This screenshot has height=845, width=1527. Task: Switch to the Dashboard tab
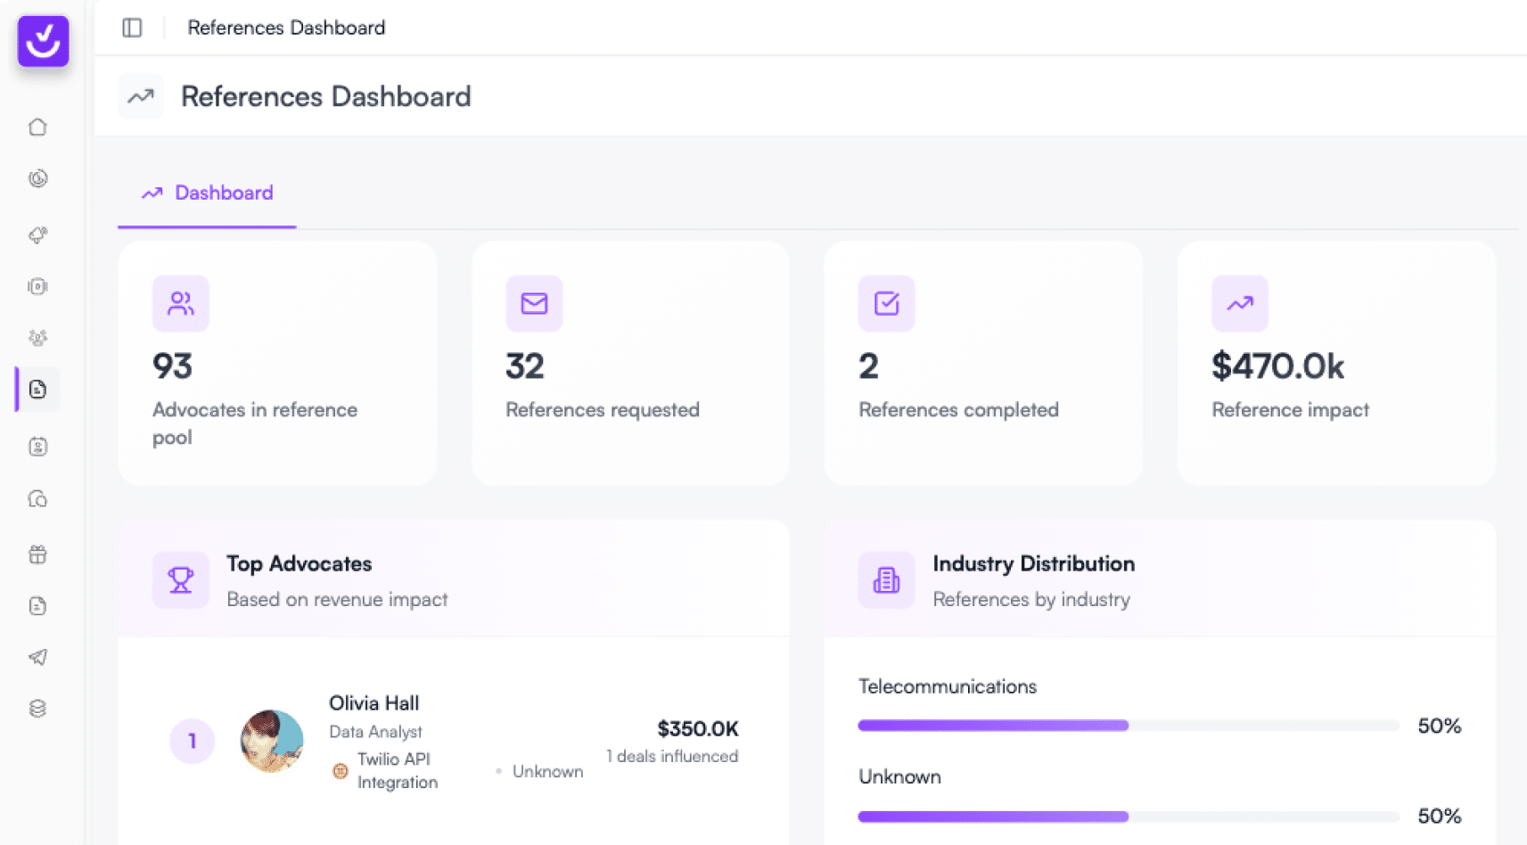pyautogui.click(x=207, y=193)
